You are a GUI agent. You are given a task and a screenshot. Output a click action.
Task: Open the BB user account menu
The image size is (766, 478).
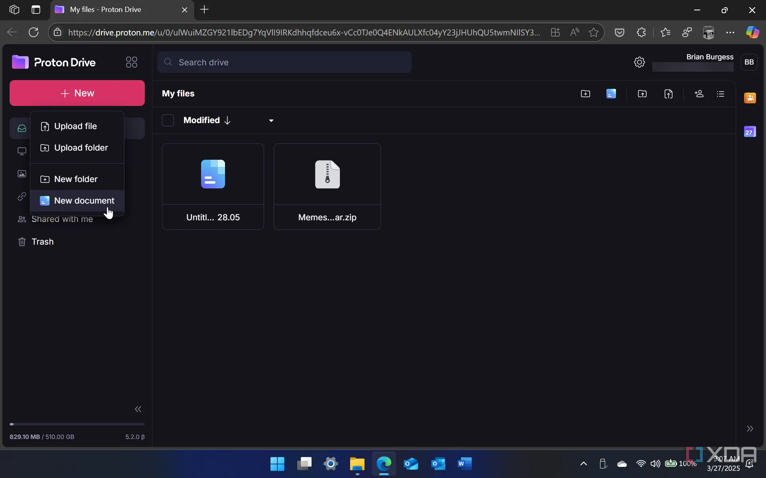click(x=749, y=62)
